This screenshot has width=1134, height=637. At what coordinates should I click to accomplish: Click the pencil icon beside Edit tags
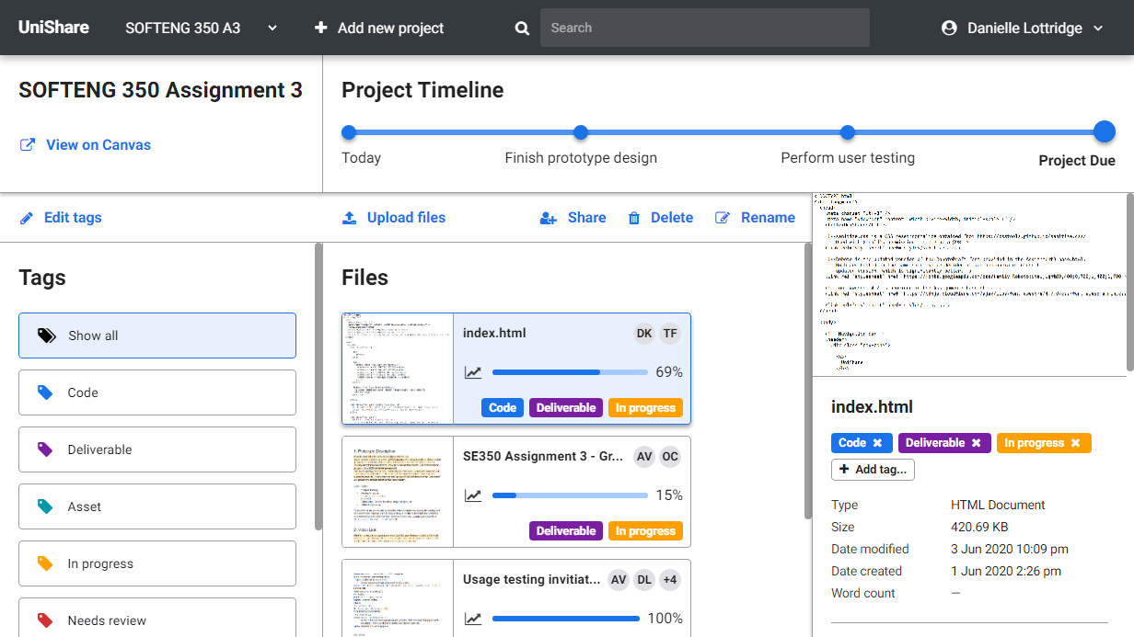[x=27, y=218]
